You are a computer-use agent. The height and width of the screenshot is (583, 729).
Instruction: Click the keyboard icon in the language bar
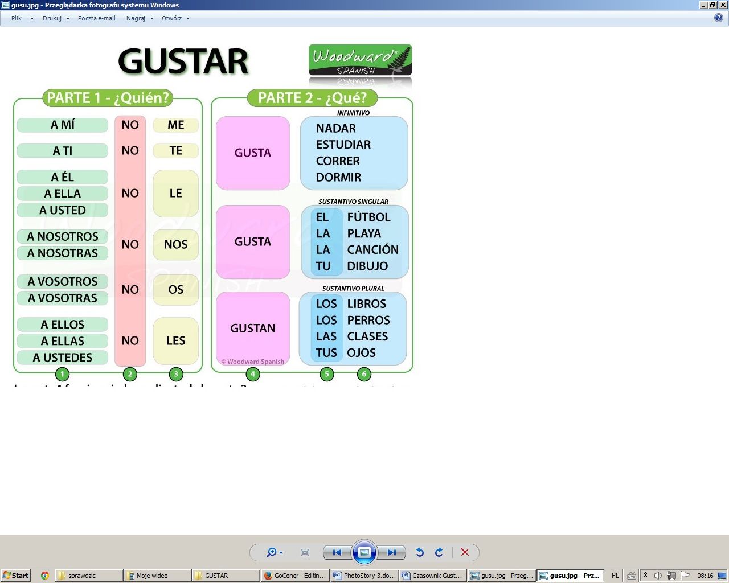[632, 576]
